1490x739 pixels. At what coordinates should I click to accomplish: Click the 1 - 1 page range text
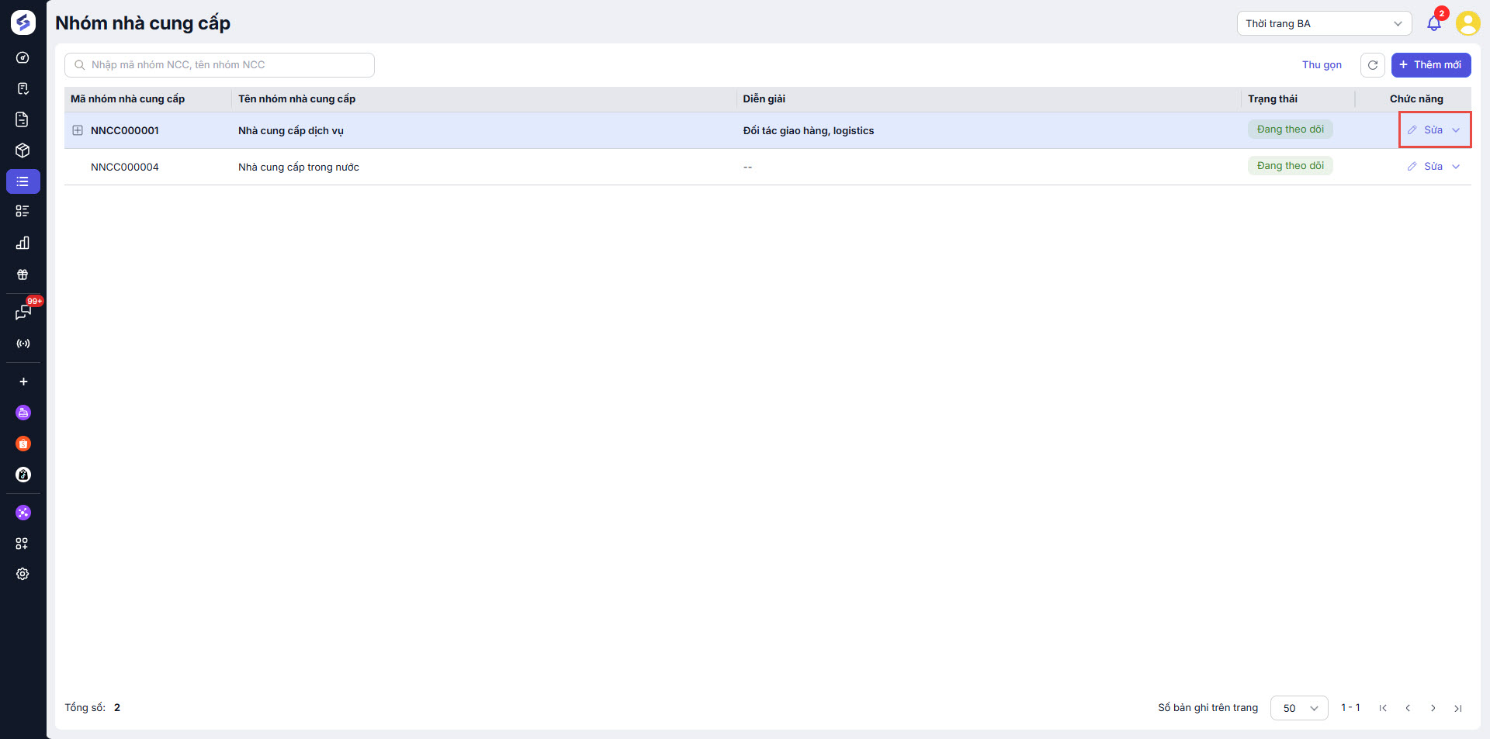point(1350,708)
